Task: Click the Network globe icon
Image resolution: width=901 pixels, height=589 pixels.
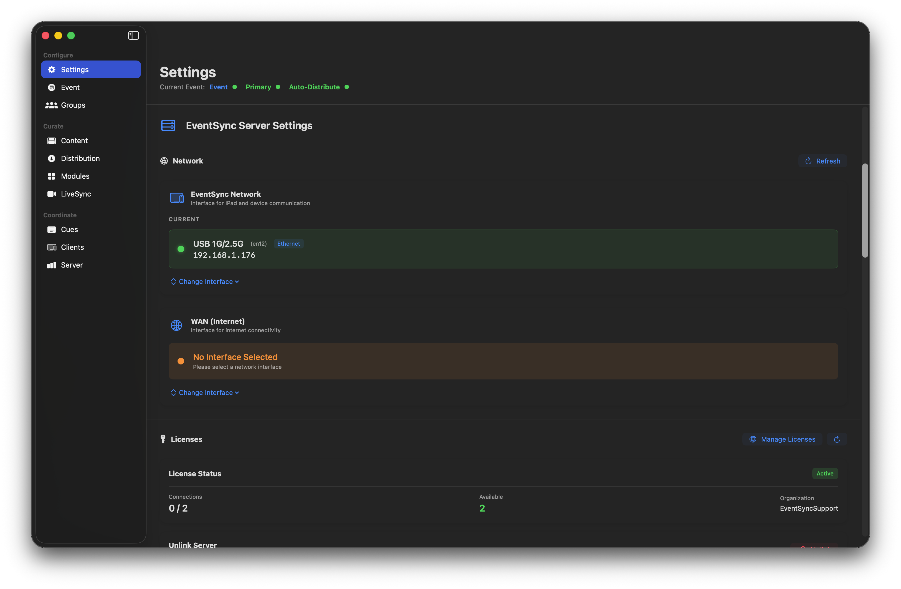Action: pos(164,161)
